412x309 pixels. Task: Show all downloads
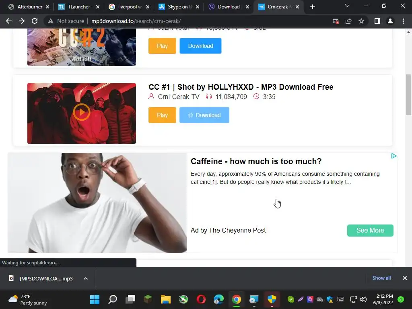click(x=381, y=278)
